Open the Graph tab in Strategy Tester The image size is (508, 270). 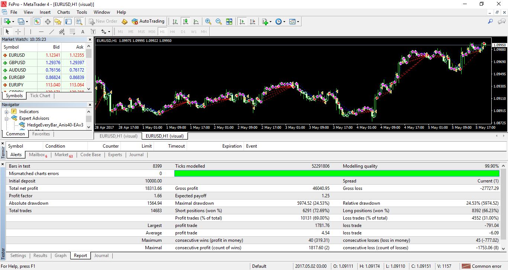pos(61,256)
